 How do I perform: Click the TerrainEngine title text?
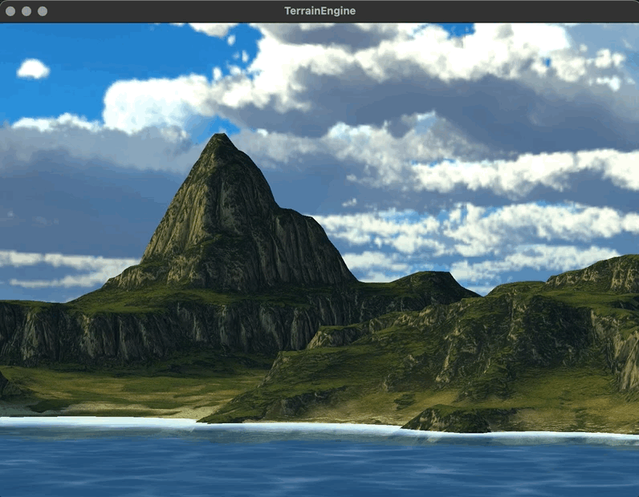320,11
